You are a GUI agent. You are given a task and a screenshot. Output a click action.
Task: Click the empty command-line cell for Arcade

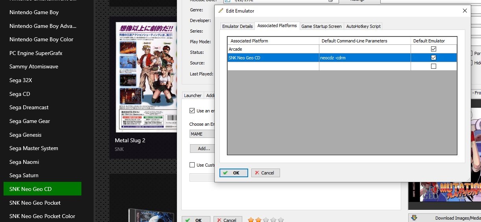tap(365, 49)
